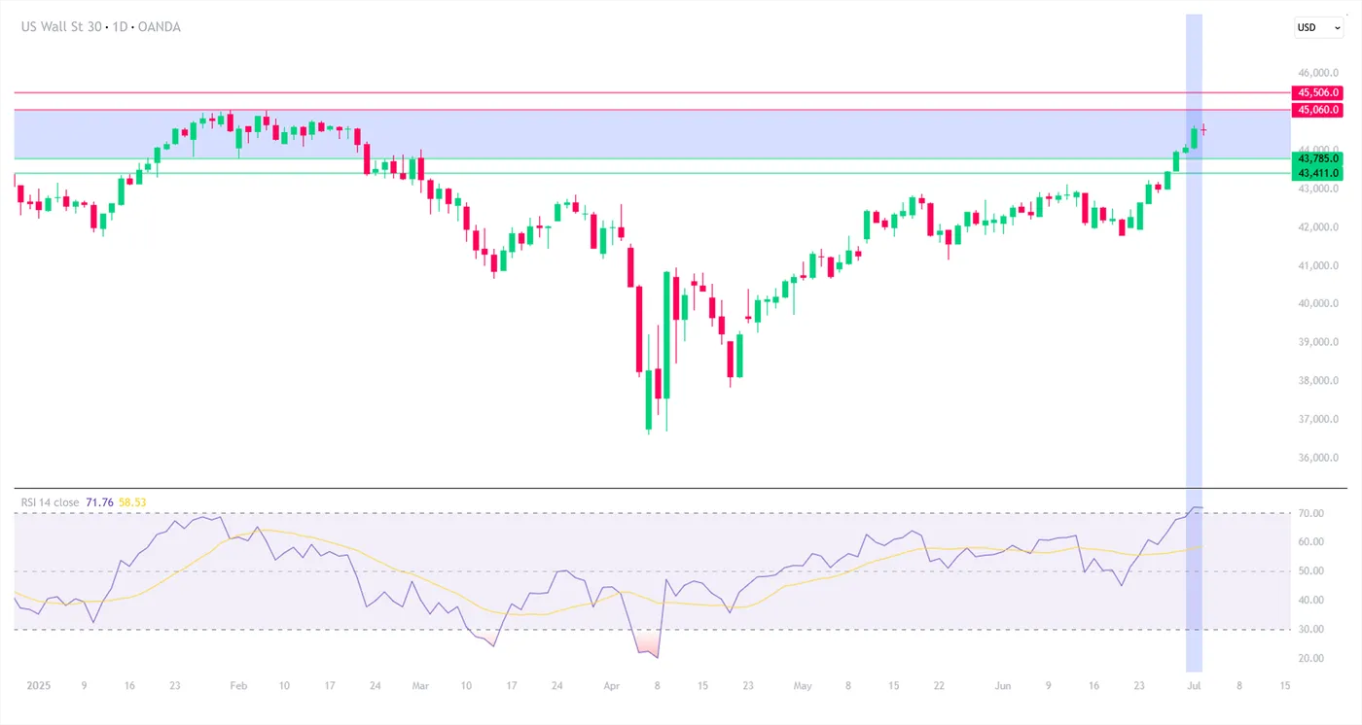Click the 30.00 RSI scale label
The width and height of the screenshot is (1362, 725).
click(1312, 629)
